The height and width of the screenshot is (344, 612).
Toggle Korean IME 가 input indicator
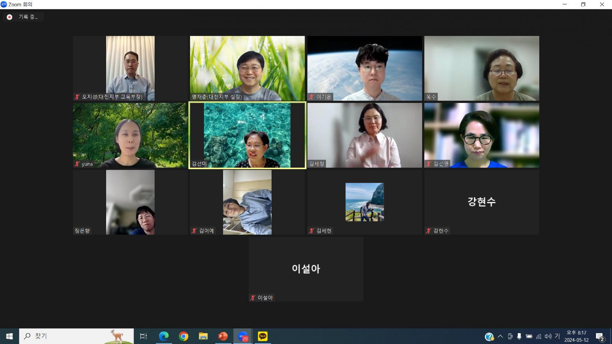click(557, 336)
